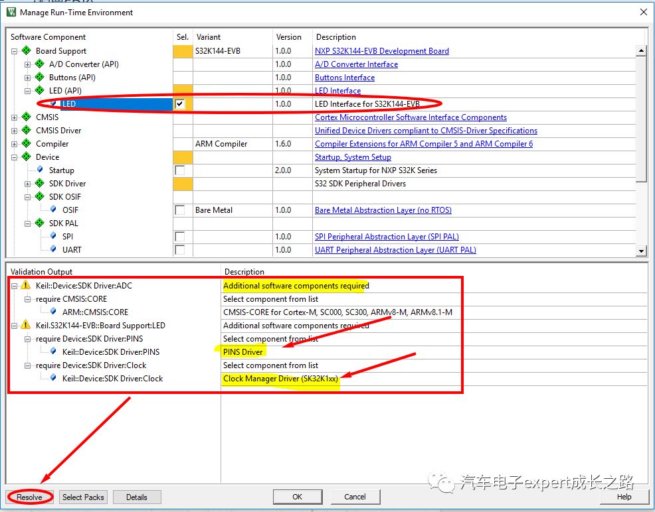This screenshot has height=512, width=655.
Task: Click the warning icon for SDK Driver:ADC
Action: pos(26,285)
